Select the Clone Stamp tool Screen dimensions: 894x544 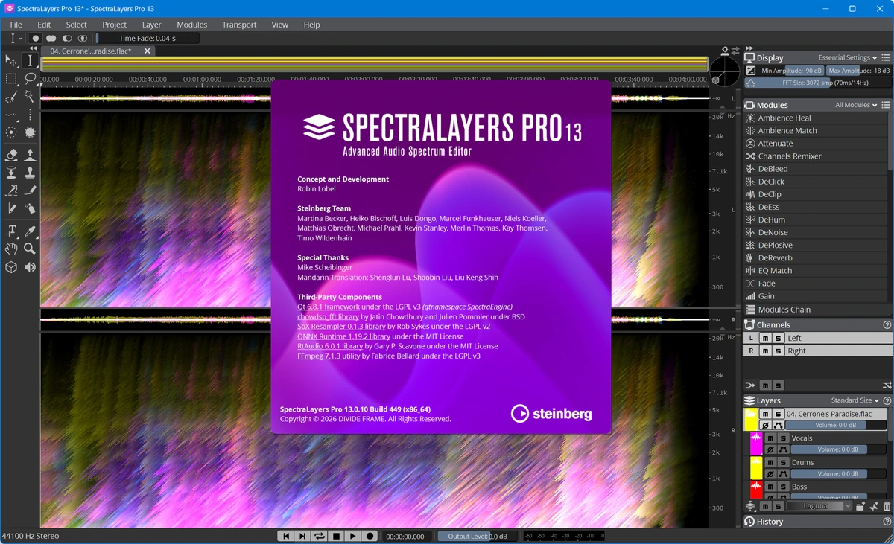point(30,173)
